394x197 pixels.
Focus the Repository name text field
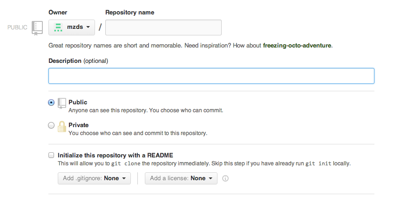(x=163, y=27)
